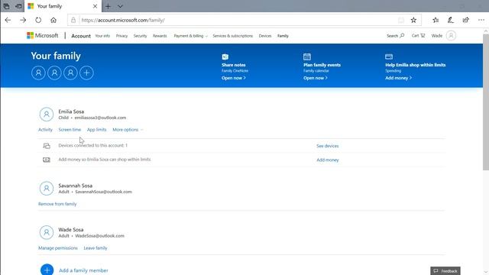This screenshot has width=489, height=275.
Task: Open Wade account profile icon
Action: (x=451, y=36)
